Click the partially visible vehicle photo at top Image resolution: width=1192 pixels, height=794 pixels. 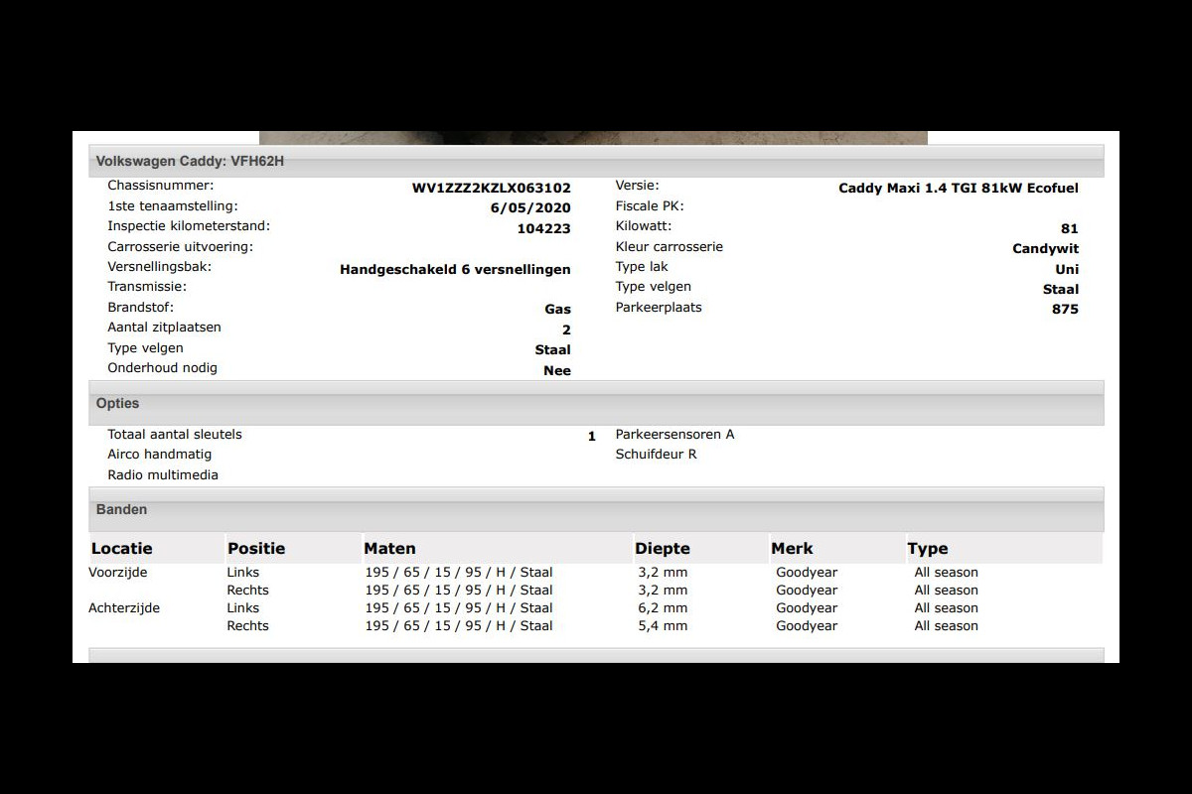click(x=593, y=138)
